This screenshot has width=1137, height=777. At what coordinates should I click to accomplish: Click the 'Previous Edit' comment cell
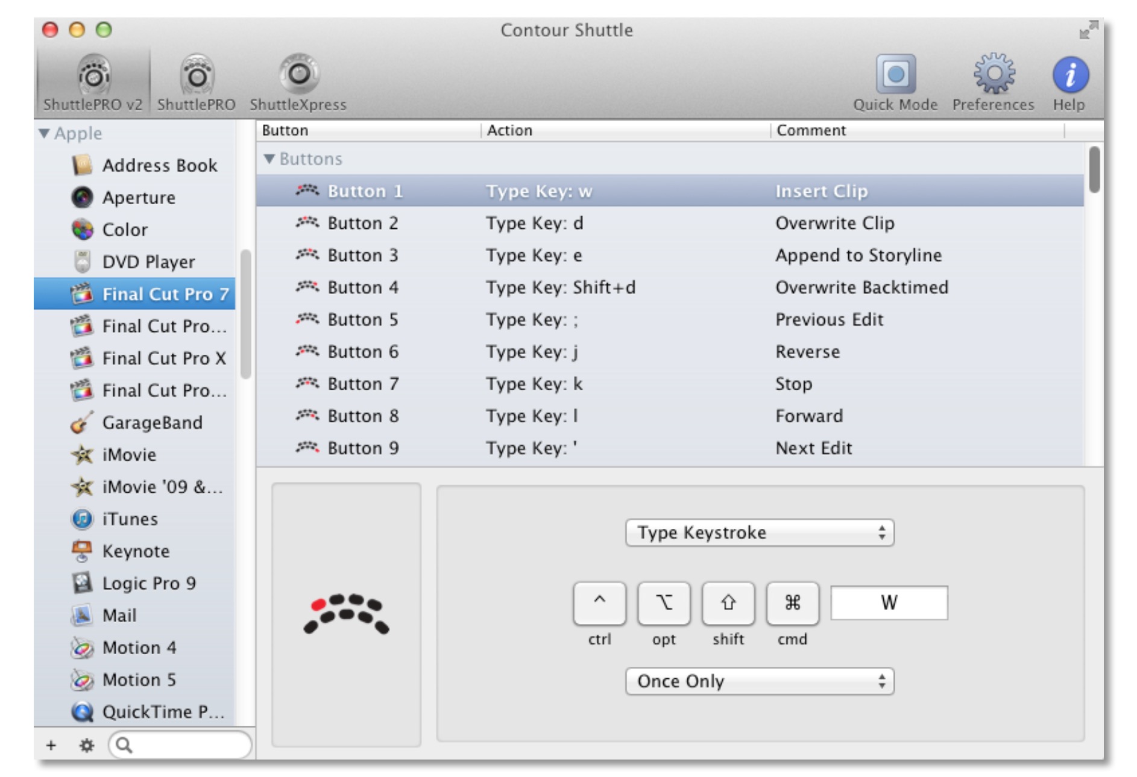tap(830, 320)
